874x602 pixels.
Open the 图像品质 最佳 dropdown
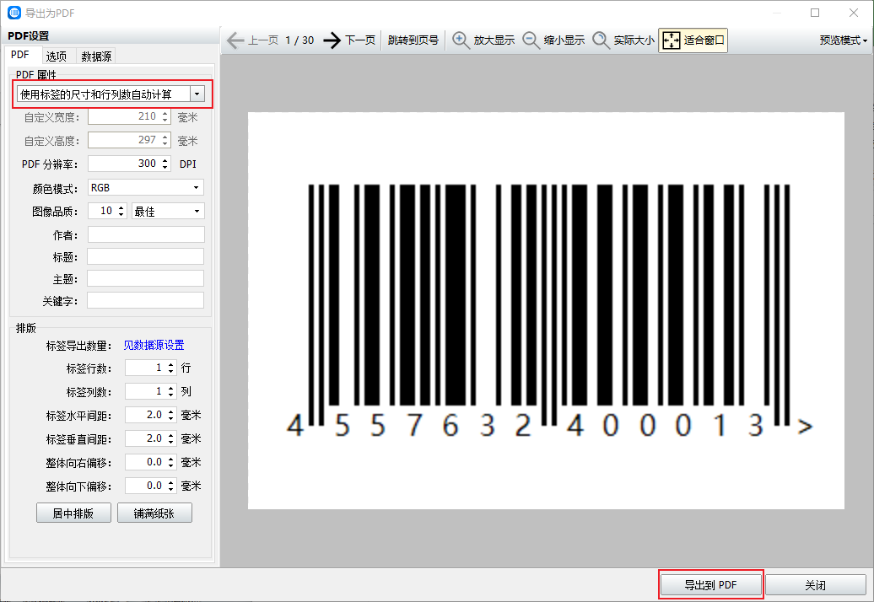click(168, 211)
